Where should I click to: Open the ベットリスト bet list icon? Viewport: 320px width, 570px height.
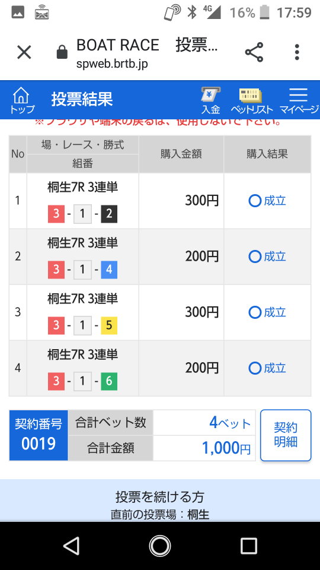251,100
